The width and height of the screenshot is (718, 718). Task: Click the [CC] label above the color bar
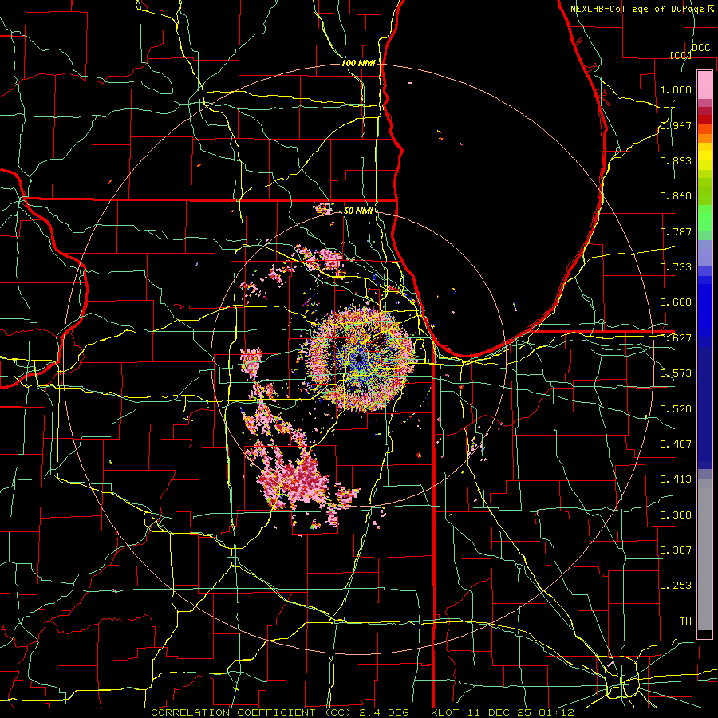coord(681,55)
